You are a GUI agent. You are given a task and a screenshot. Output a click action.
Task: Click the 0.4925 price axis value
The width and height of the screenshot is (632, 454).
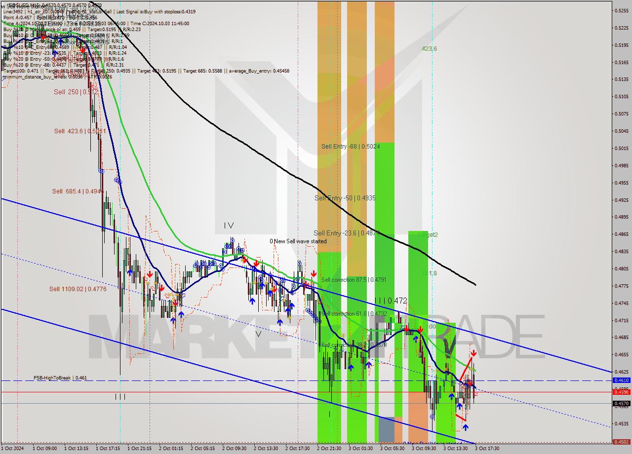pos(621,200)
